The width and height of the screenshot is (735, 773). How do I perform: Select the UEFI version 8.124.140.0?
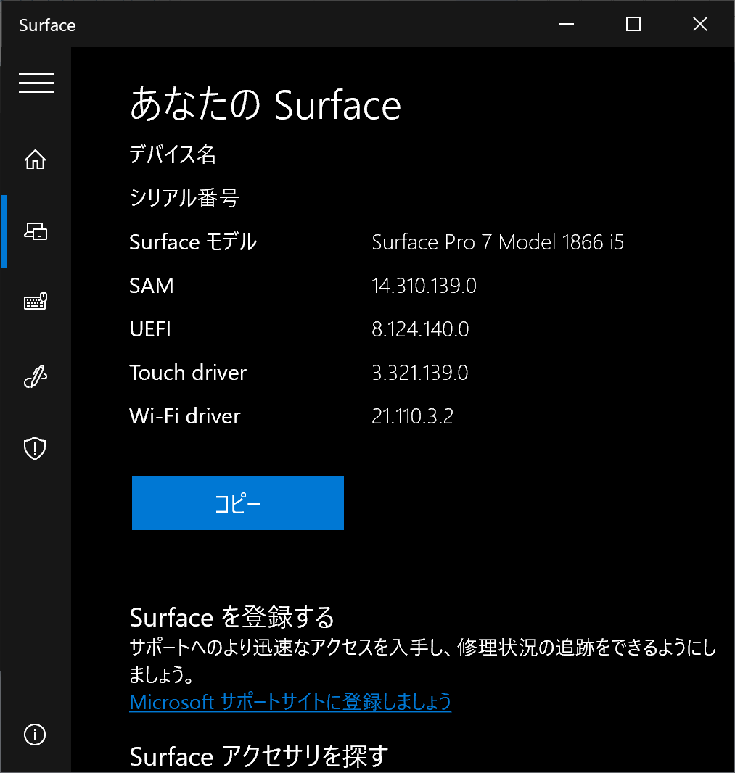coord(420,328)
